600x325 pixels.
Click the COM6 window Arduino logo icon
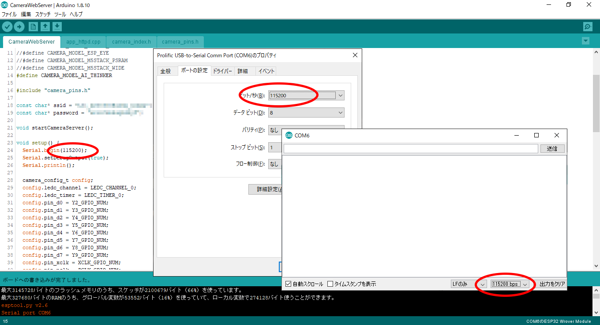point(289,135)
